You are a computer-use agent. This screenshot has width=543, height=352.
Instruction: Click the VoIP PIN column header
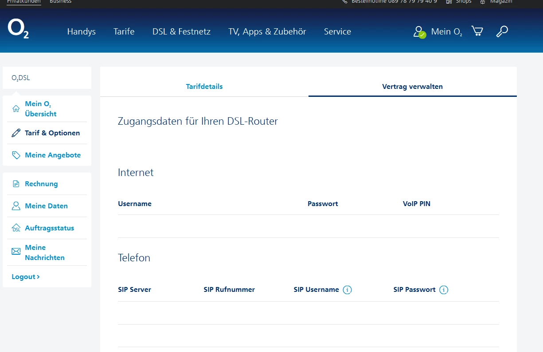point(417,204)
